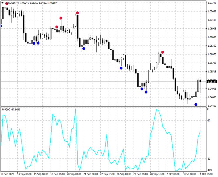This screenshot has width=218, height=177.
Task: Click the 18 Sep 16:00 time label
Action: point(58,174)
